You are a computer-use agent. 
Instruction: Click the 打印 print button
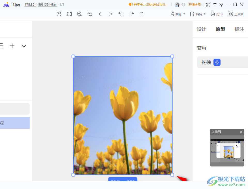(x=216, y=14)
